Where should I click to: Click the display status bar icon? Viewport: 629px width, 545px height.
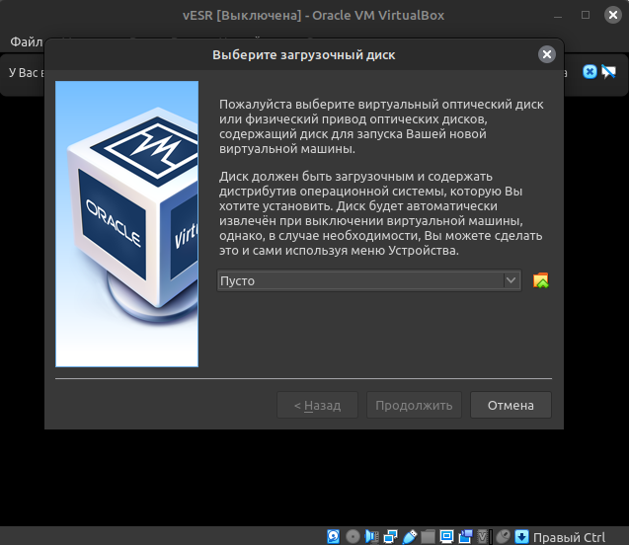(446, 536)
